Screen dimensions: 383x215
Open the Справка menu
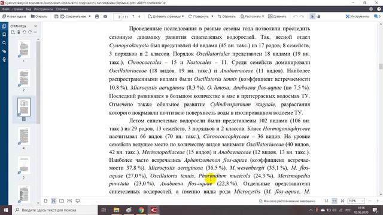click(62, 9)
